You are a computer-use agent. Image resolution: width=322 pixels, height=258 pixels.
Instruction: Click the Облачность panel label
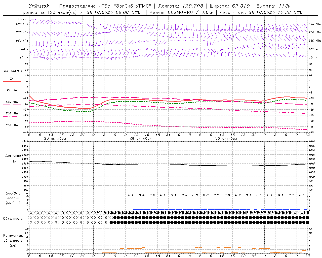tap(13, 219)
